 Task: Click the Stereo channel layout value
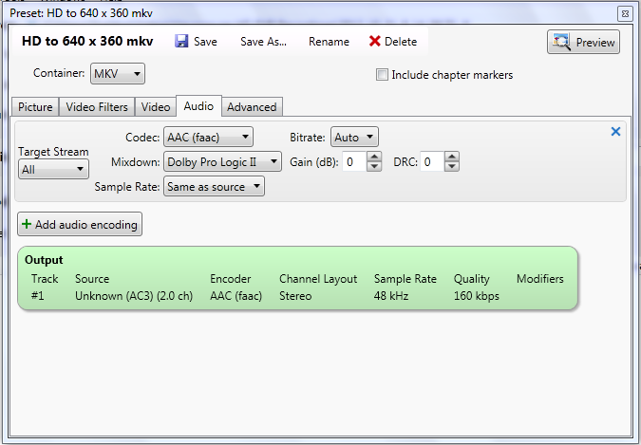pos(295,296)
